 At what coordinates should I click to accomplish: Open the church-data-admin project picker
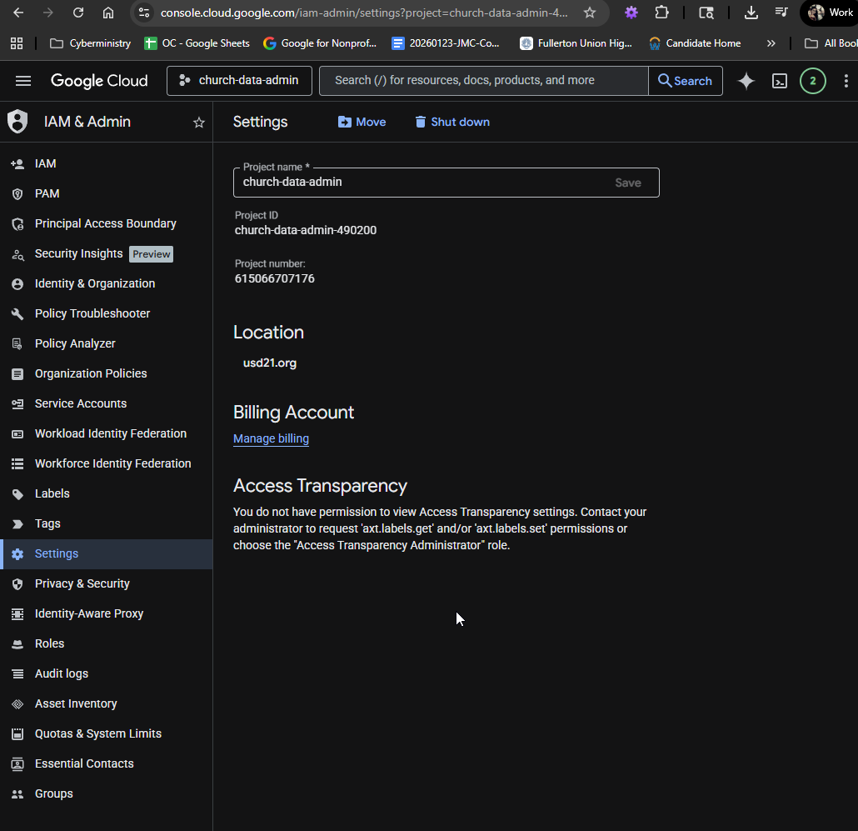(x=239, y=81)
